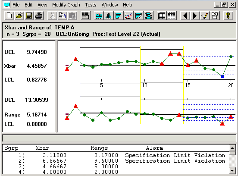The height and width of the screenshot is (176, 238).
Task: Click the New document toolbar icon
Action: coord(9,16)
